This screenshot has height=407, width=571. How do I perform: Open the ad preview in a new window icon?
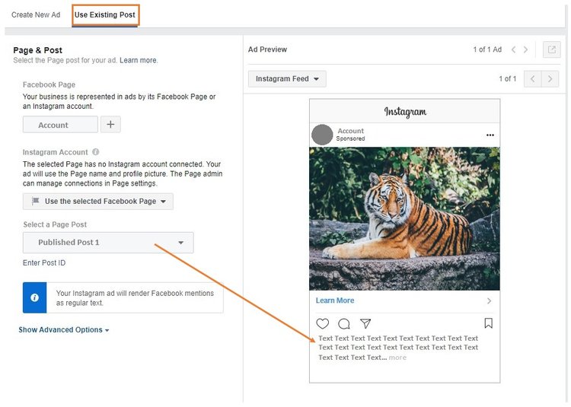point(552,49)
